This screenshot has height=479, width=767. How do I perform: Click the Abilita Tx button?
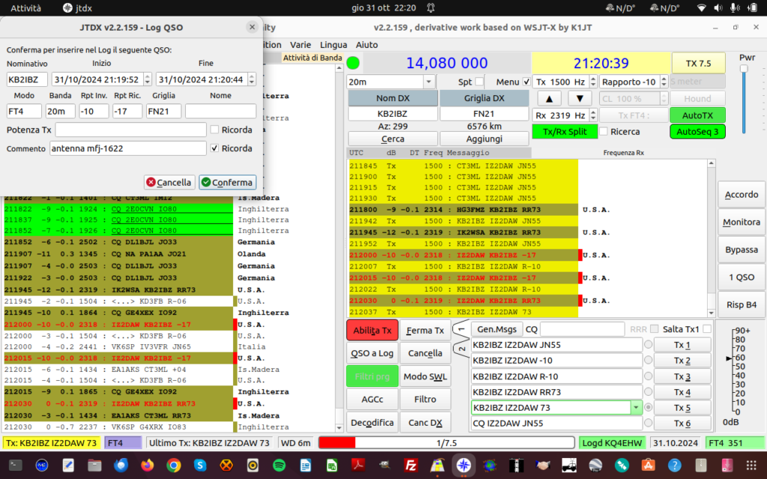[372, 330]
